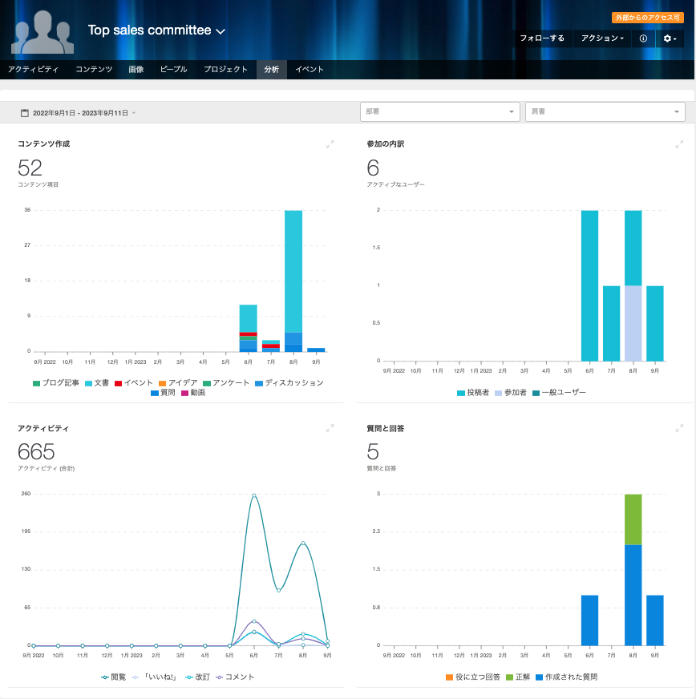Expand the アクティビティ chart to fullscreen

330,429
